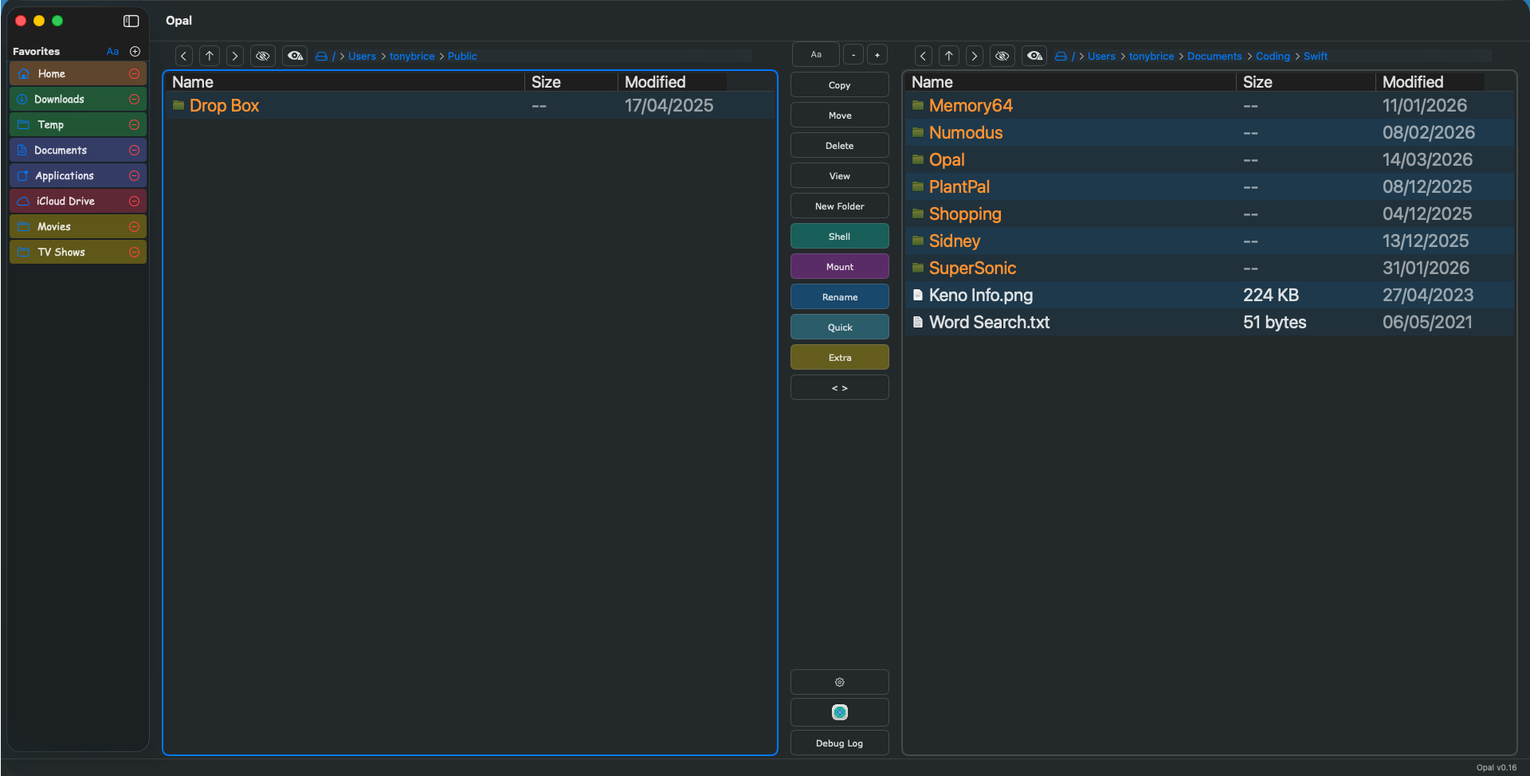Click the Name column header in right pane
This screenshot has height=776, width=1530.
point(932,82)
